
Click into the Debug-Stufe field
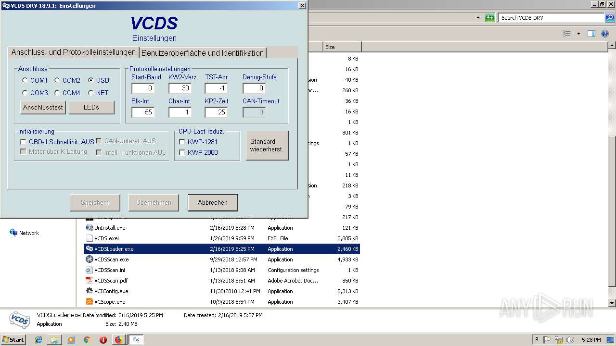[254, 88]
